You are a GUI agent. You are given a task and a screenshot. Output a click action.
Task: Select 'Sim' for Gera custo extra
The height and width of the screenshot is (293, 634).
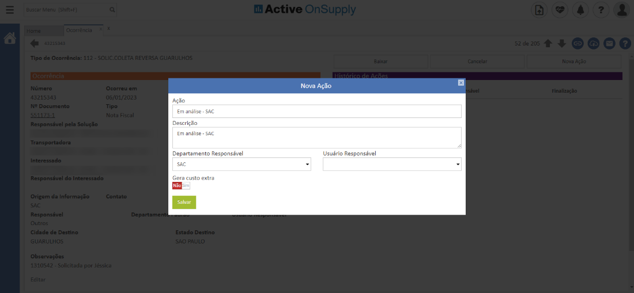186,185
